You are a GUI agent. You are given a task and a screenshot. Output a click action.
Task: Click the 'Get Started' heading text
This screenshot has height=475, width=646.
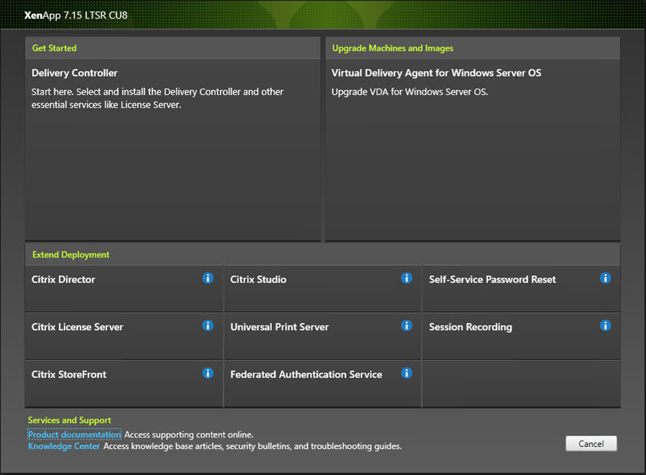click(x=55, y=48)
